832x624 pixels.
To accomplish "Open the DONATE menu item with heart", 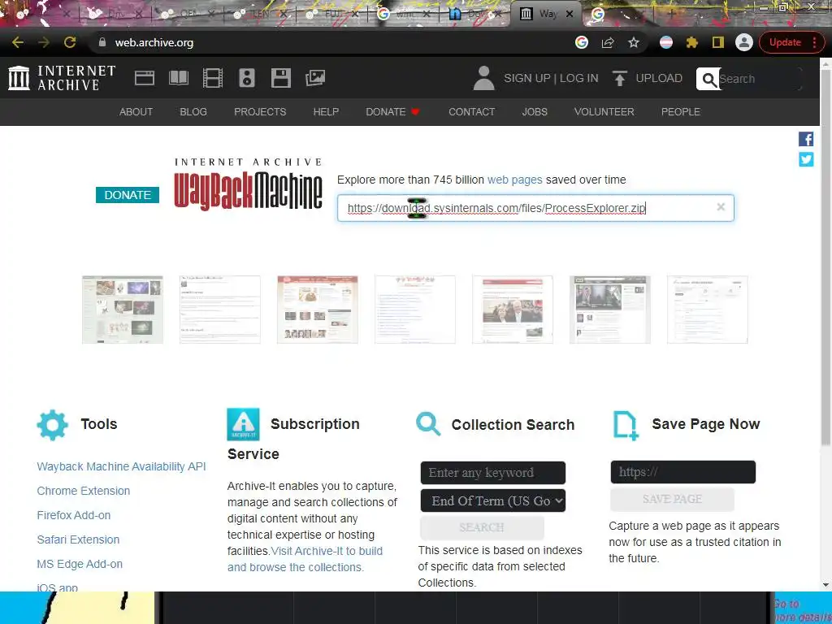I will click(392, 112).
